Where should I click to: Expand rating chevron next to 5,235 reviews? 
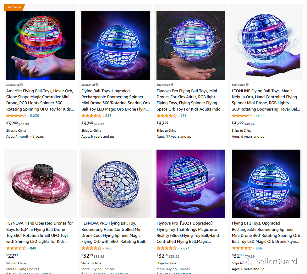coord(28,116)
